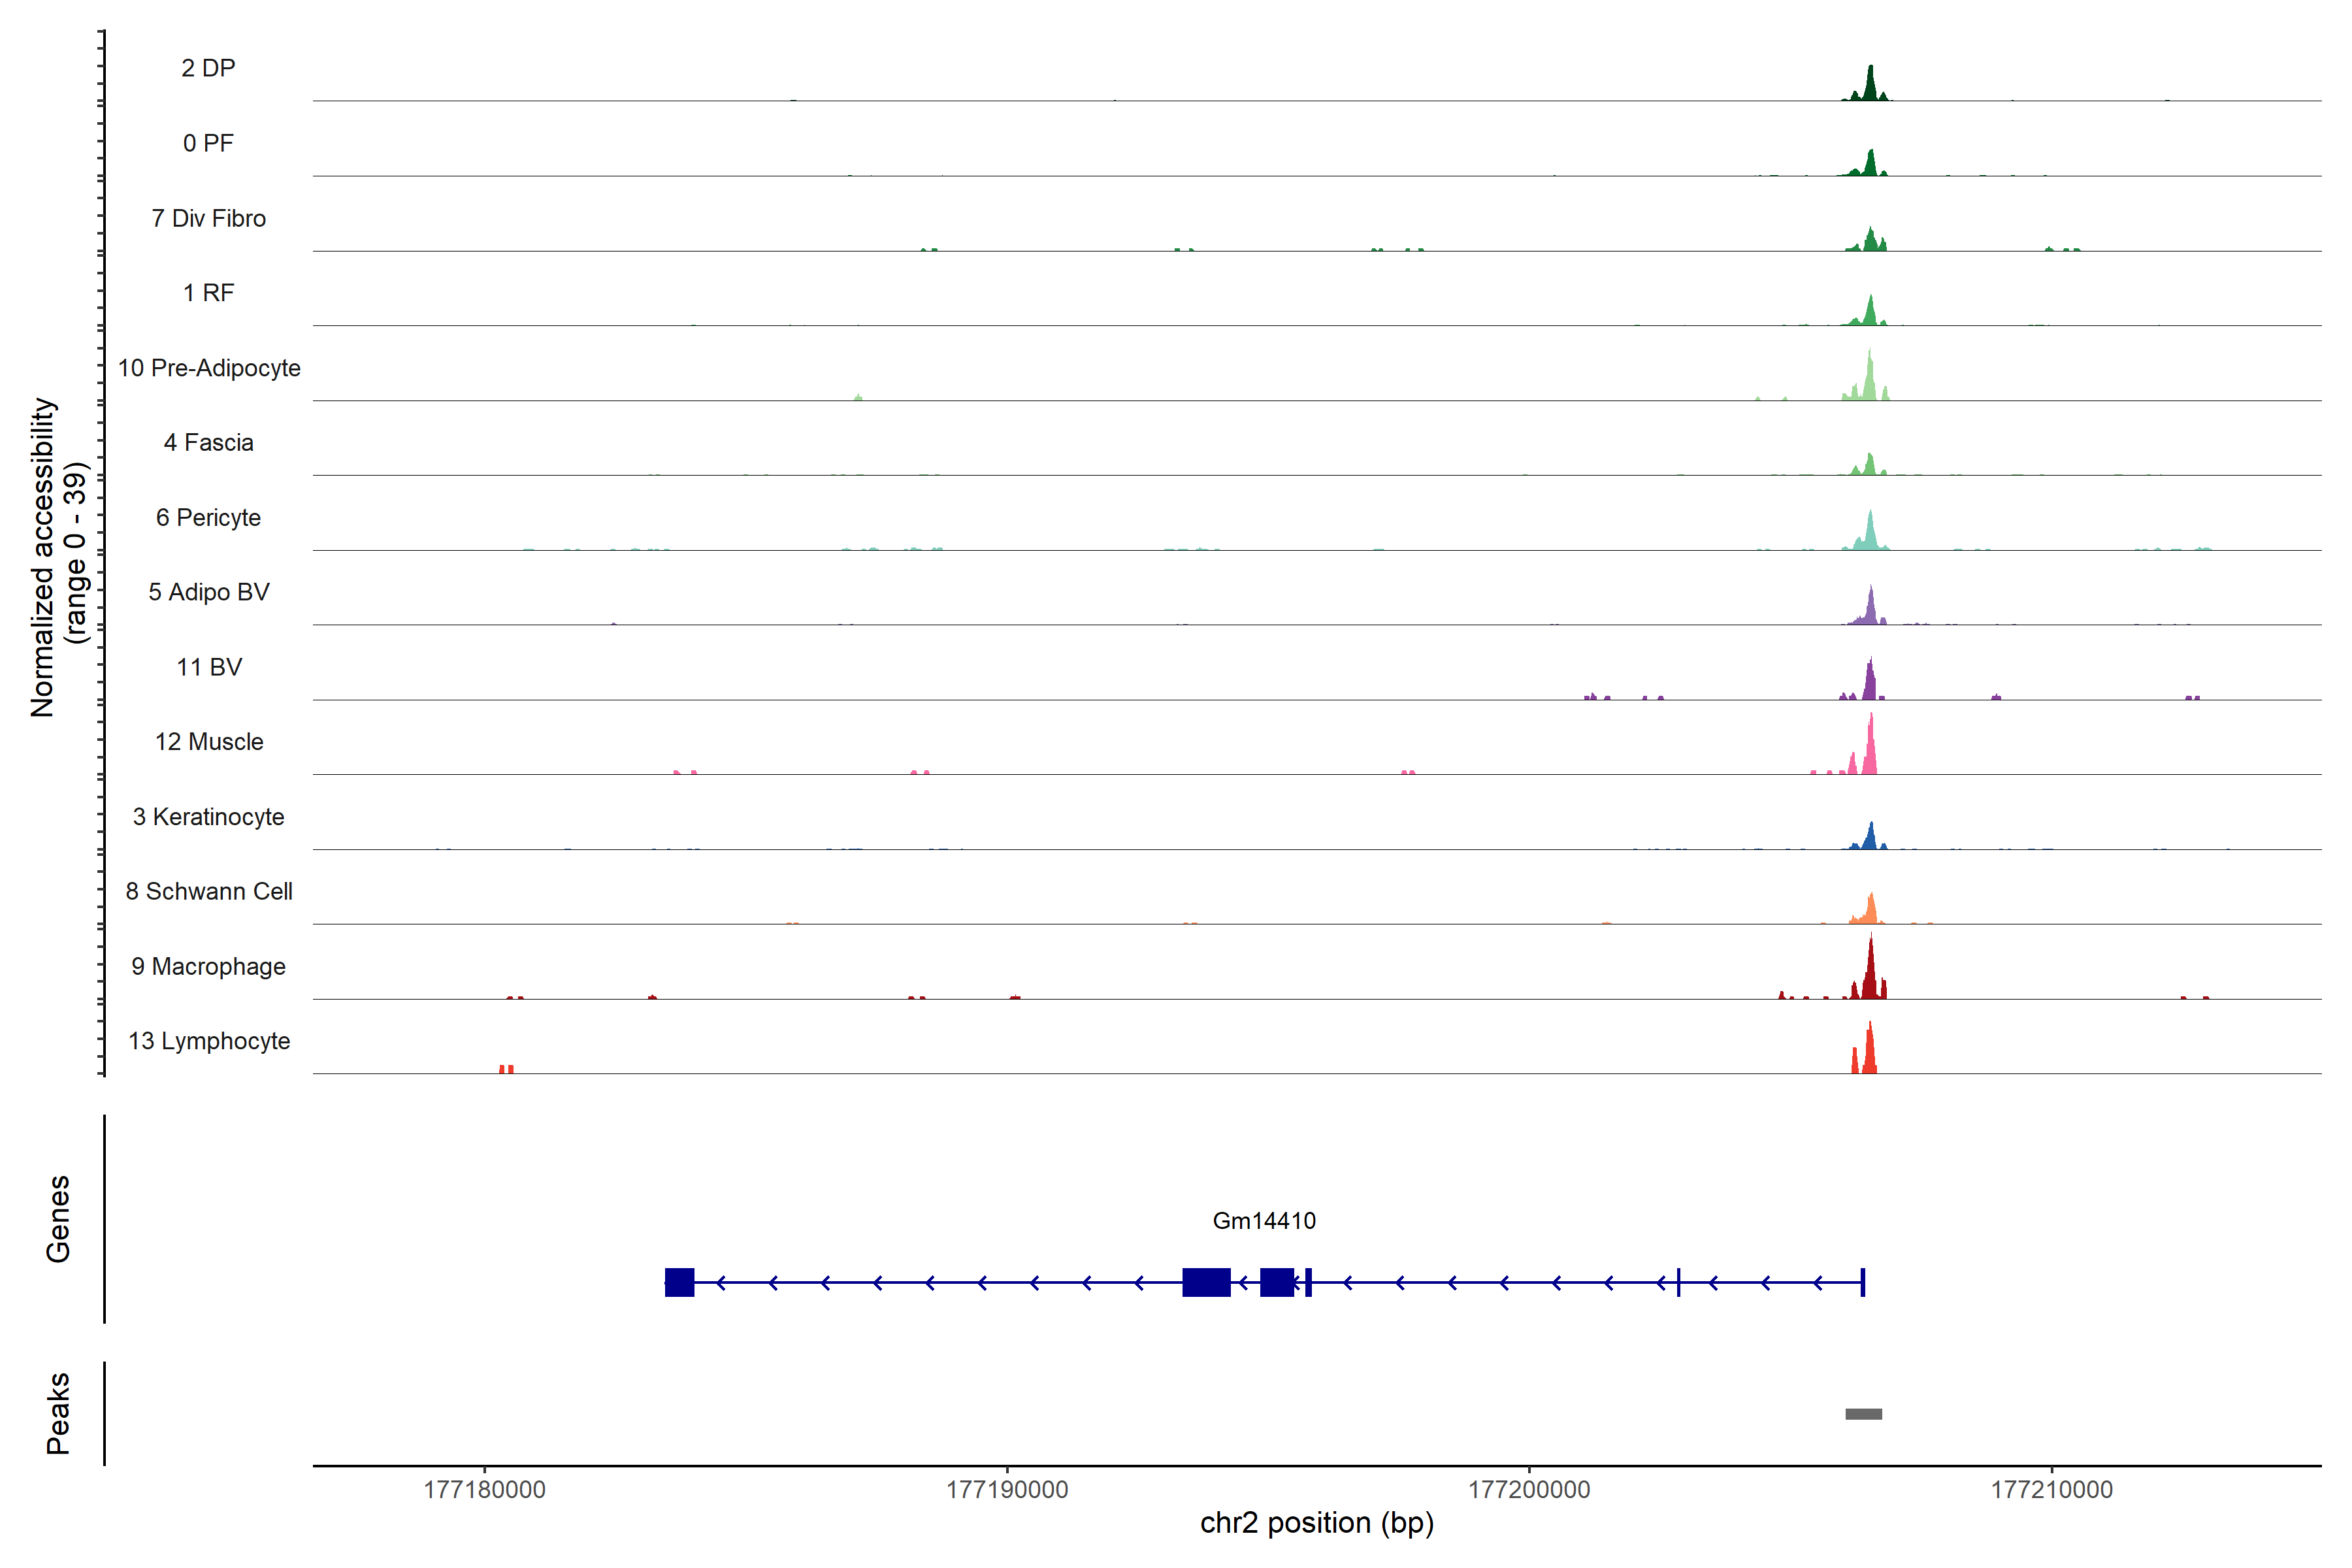Click the Peaks panel label
The image size is (2352, 1568).
(58, 1413)
